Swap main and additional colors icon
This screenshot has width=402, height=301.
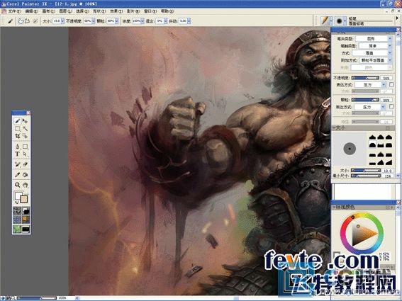point(17,203)
